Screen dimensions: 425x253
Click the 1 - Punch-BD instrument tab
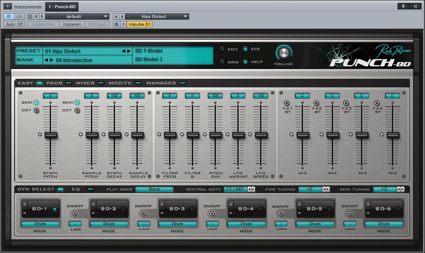(62, 6)
